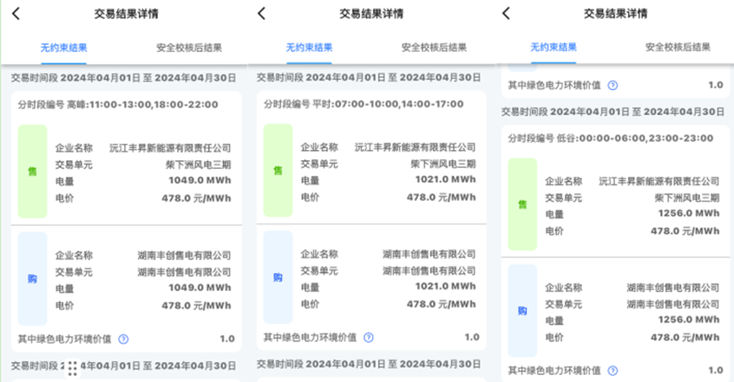The image size is (734, 382).
Task: Click the green 售 badge for 1256.0 MWh
Action: click(522, 204)
